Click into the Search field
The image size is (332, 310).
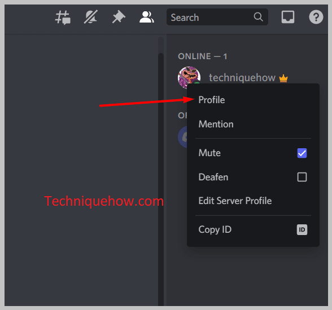point(217,17)
